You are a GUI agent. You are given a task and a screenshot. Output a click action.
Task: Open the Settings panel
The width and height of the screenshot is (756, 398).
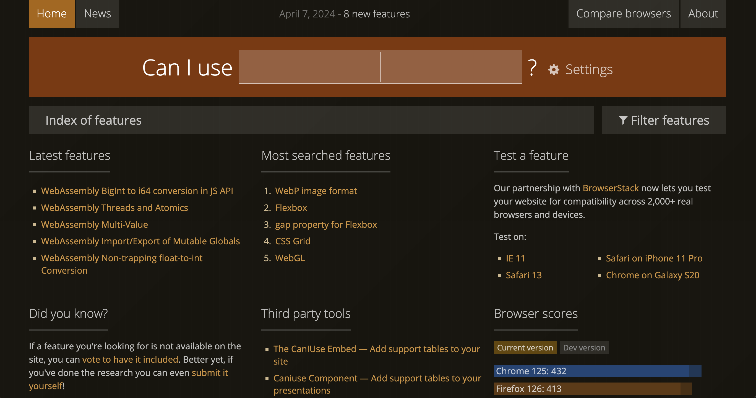coord(589,70)
